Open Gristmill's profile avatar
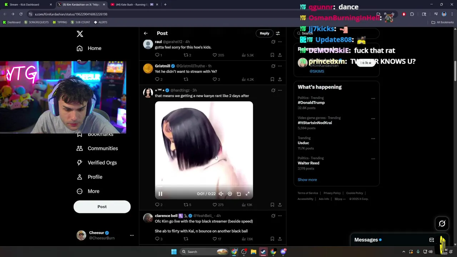This screenshot has height=257, width=457. coord(148,68)
